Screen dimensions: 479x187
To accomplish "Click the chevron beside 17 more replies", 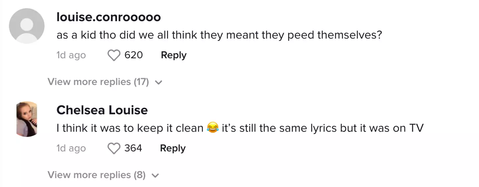I will (159, 82).
